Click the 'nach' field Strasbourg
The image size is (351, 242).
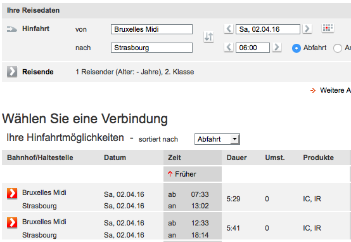[151, 48]
